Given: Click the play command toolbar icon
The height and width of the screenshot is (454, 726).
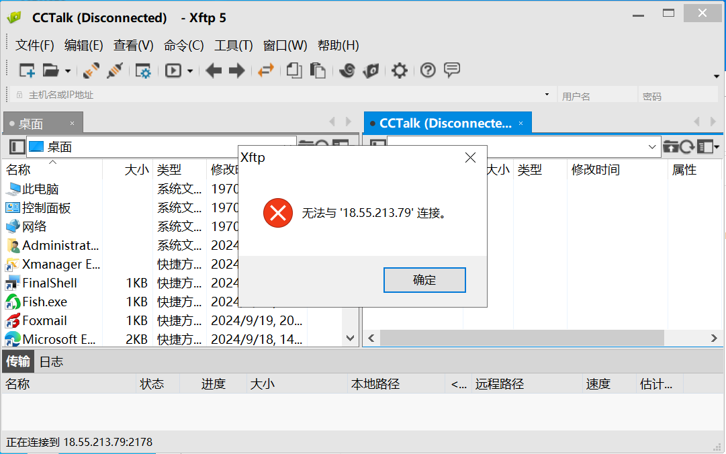Looking at the screenshot, I should point(173,71).
